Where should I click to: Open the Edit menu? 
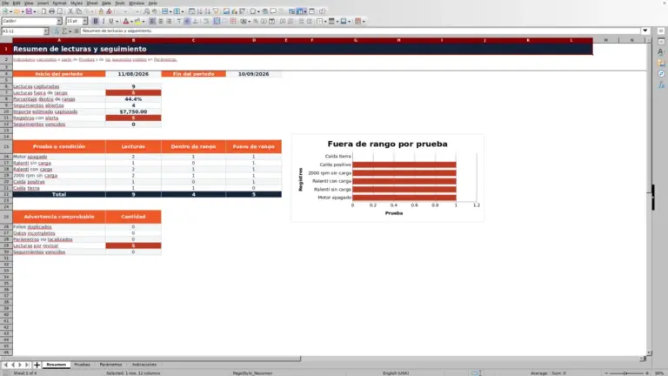pos(17,3)
